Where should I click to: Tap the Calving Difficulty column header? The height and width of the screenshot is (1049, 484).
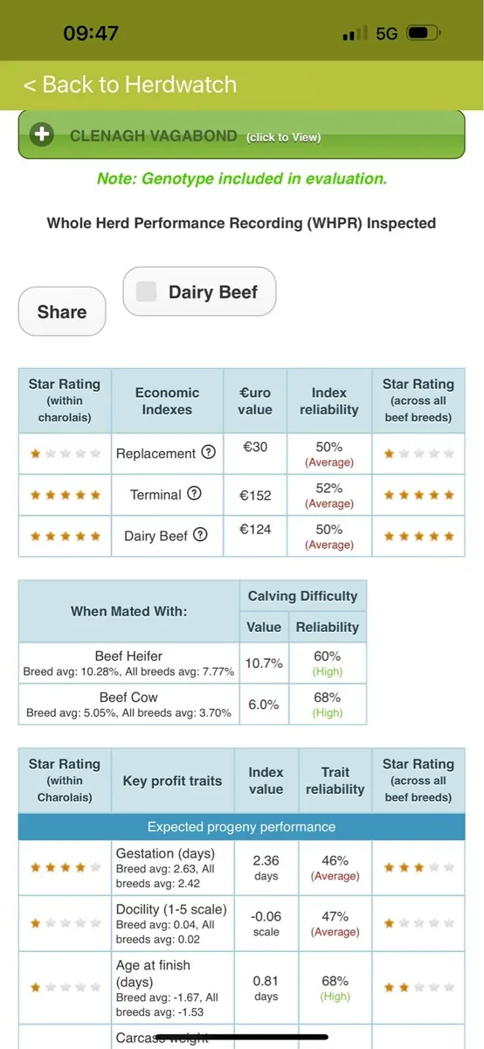click(x=302, y=596)
